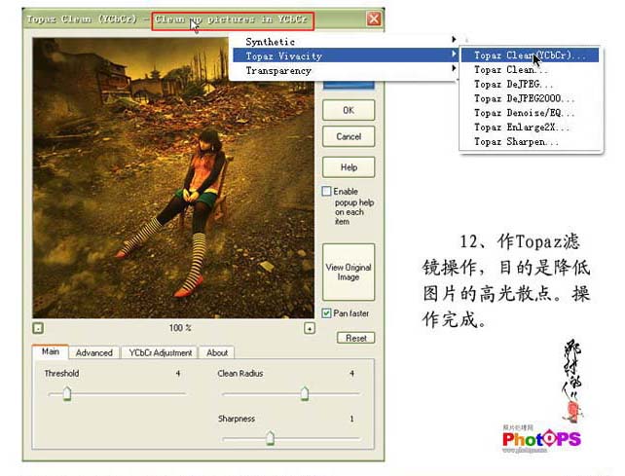
Task: Click the Sharpness slider handle
Action: [271, 438]
